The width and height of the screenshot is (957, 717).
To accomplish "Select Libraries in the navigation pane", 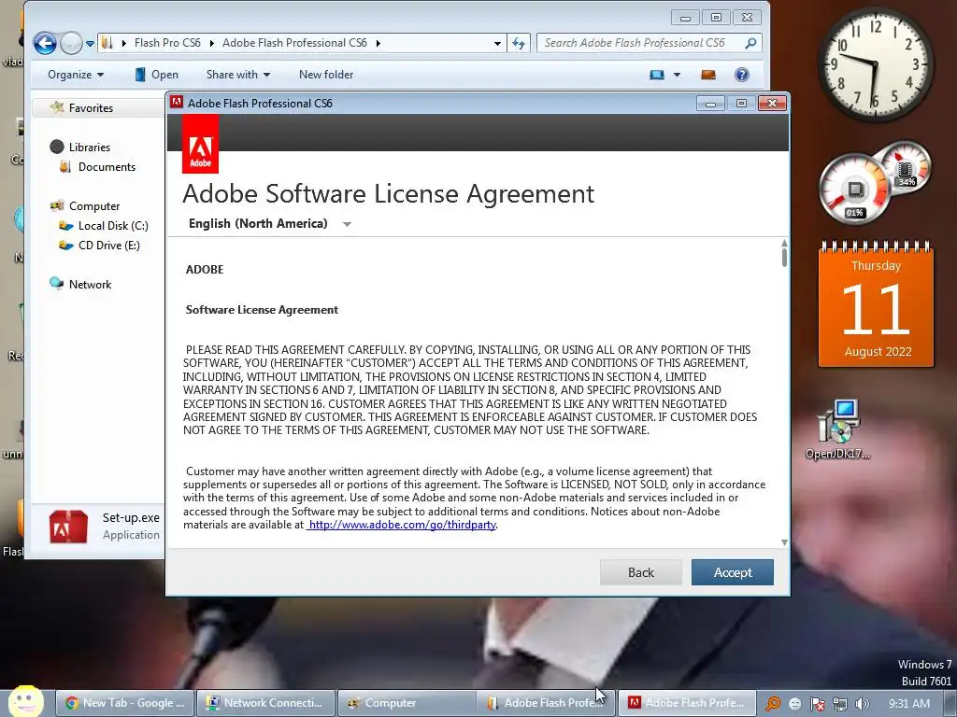I will point(89,147).
